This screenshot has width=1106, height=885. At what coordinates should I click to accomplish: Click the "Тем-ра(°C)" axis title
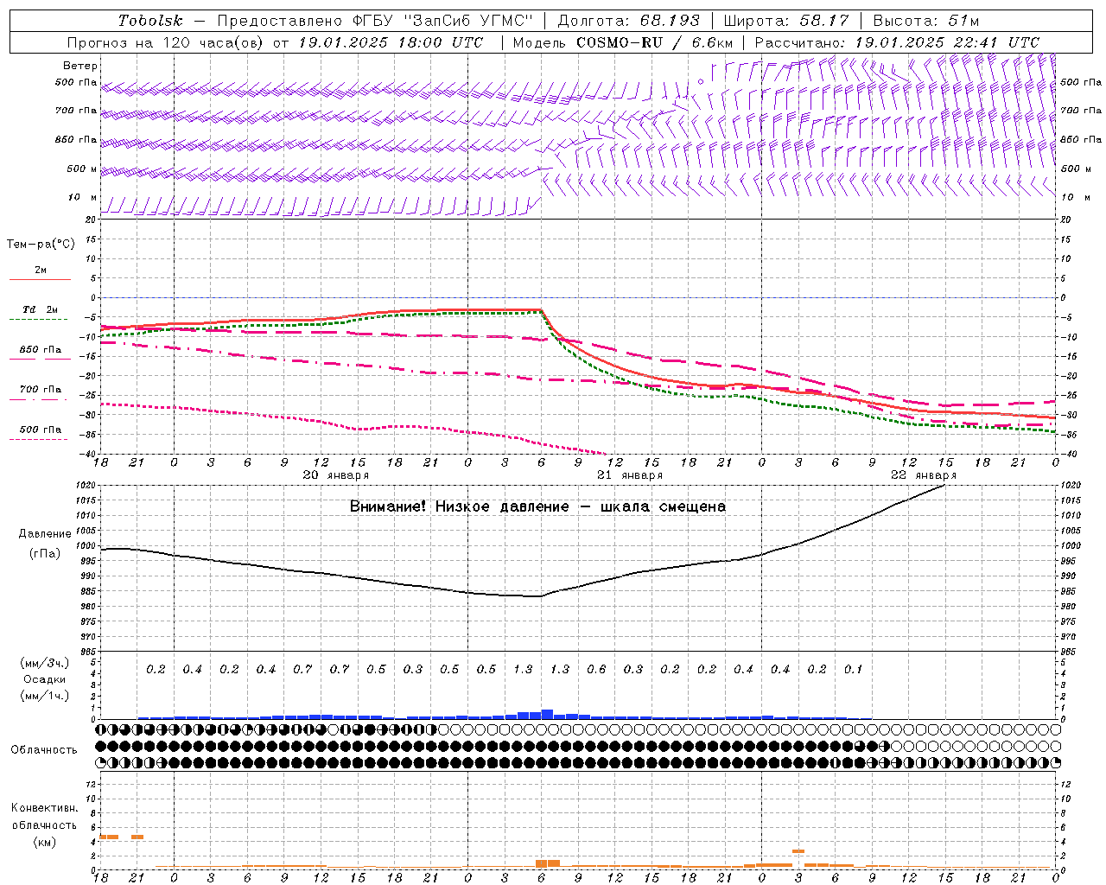[41, 245]
